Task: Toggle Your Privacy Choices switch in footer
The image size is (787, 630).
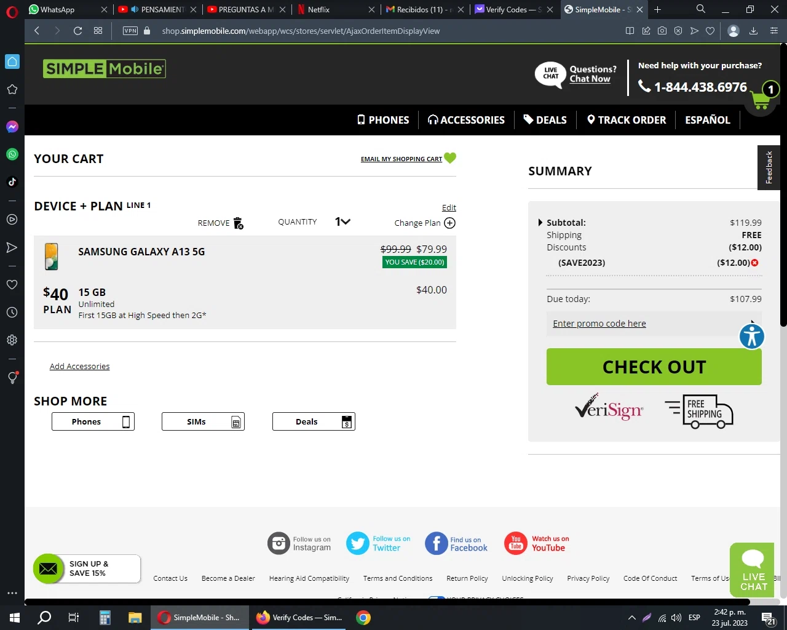Action: (x=437, y=599)
